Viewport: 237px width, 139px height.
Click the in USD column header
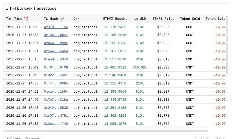(x=140, y=19)
